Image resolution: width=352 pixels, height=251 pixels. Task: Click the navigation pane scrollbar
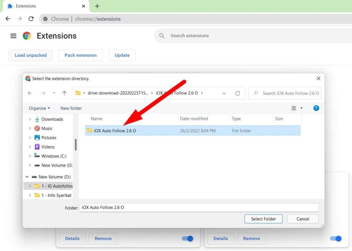[x=76, y=145]
